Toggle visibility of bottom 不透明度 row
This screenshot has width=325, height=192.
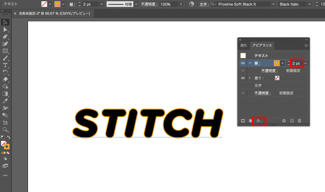(x=243, y=93)
